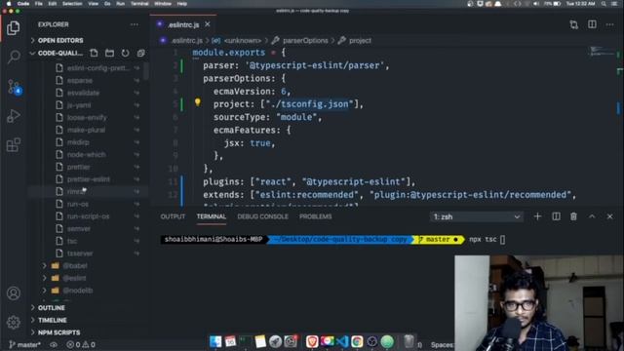Switch to the PROBLEMS panel tab
The image size is (624, 351).
point(315,216)
